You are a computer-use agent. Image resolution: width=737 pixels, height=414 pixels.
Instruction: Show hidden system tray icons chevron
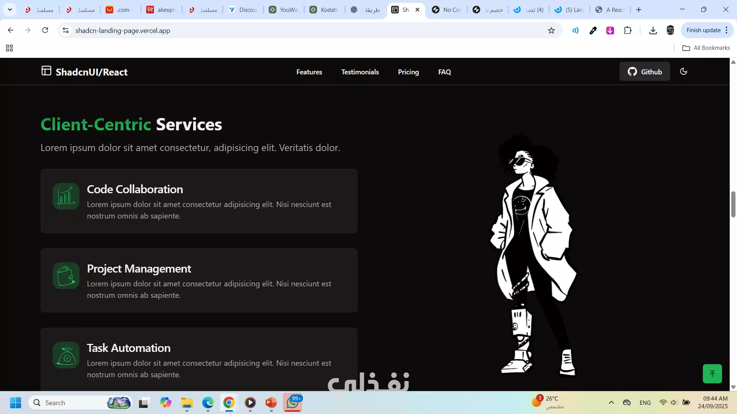coord(611,402)
